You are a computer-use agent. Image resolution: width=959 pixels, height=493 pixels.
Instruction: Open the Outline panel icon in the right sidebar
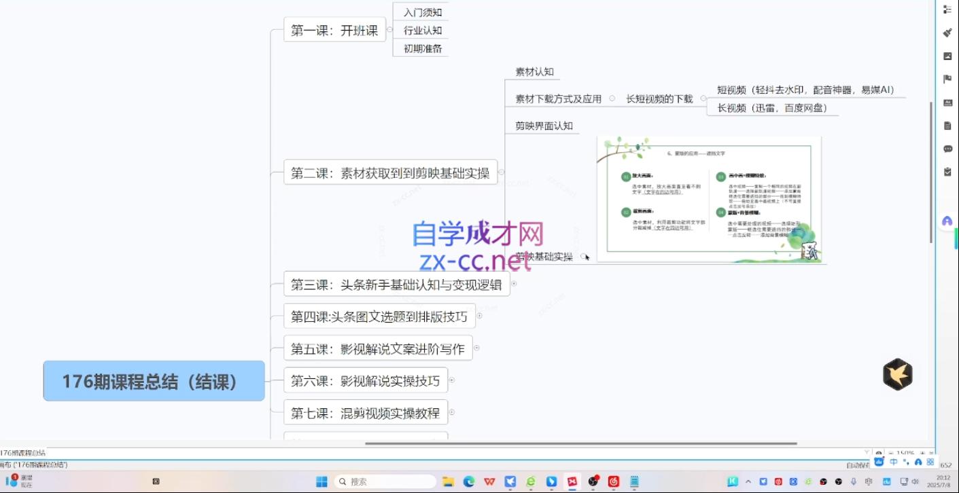pyautogui.click(x=947, y=10)
